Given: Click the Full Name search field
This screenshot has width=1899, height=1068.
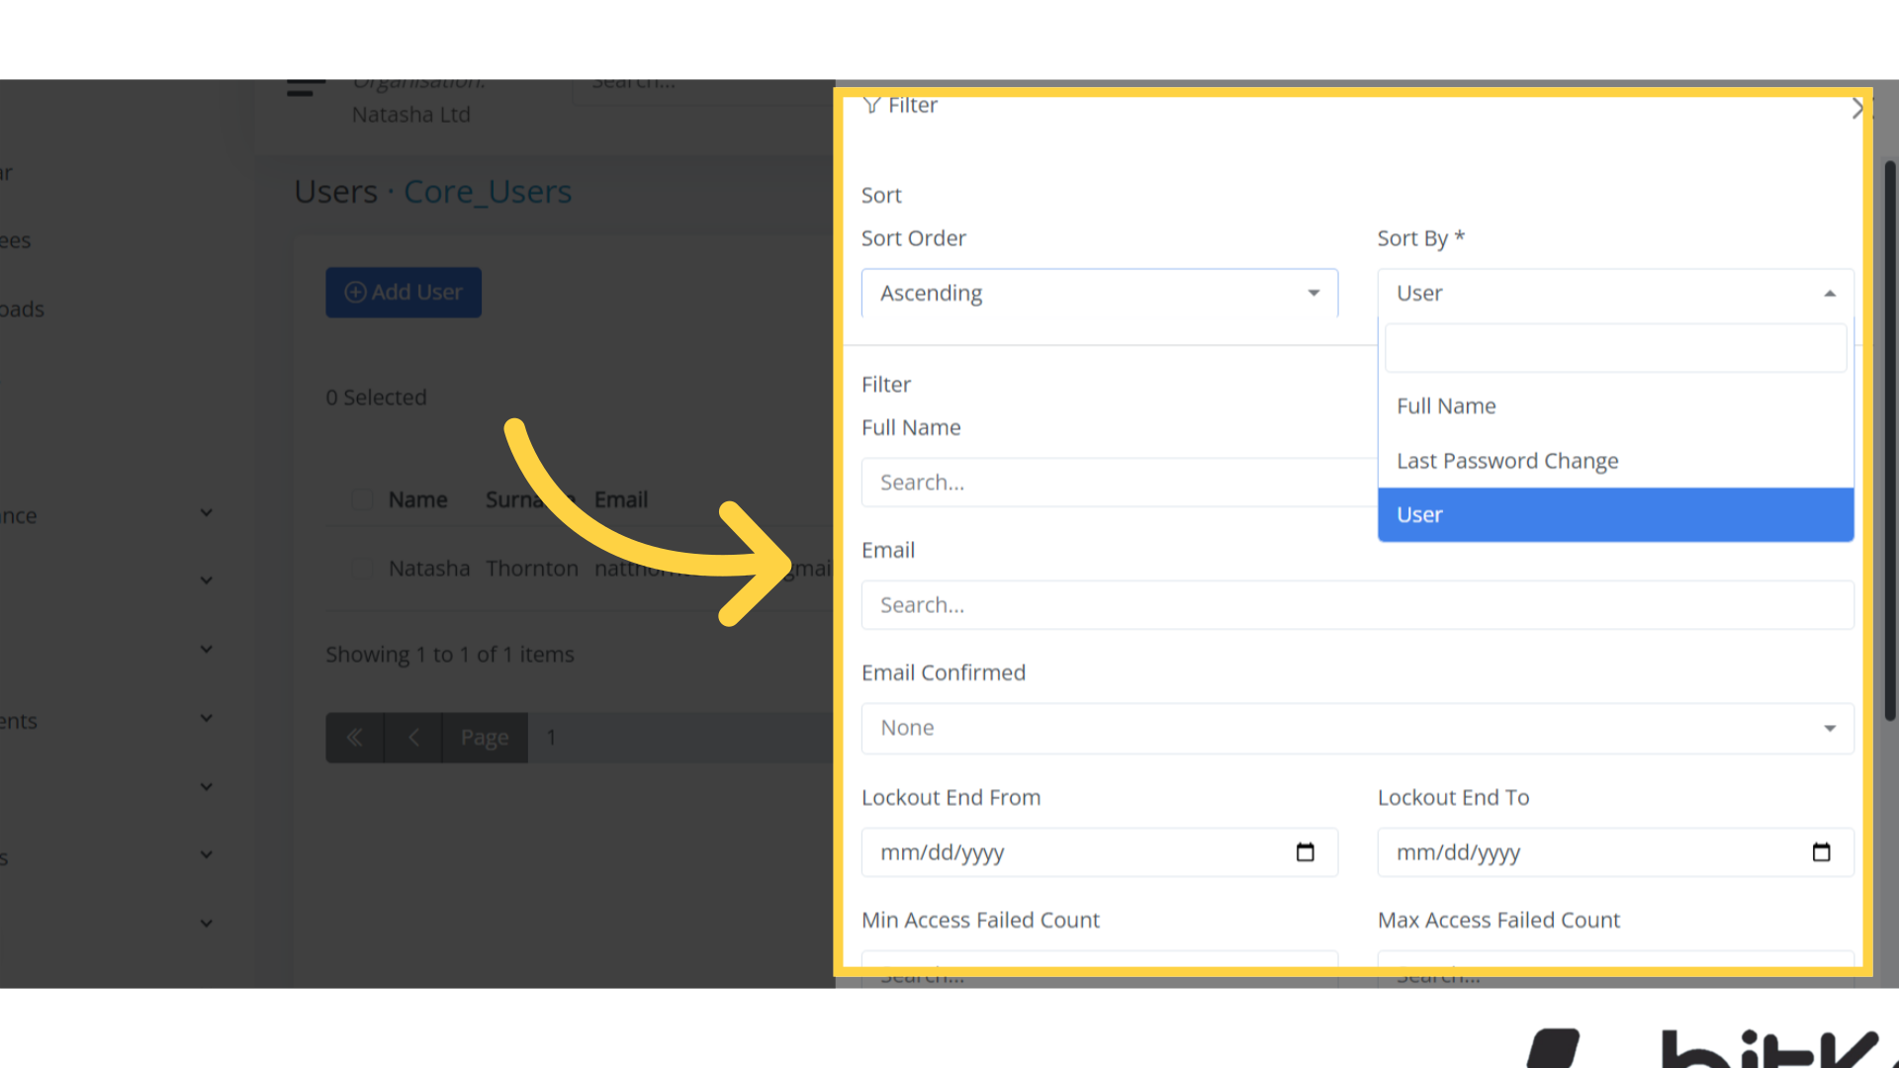Looking at the screenshot, I should point(1120,483).
